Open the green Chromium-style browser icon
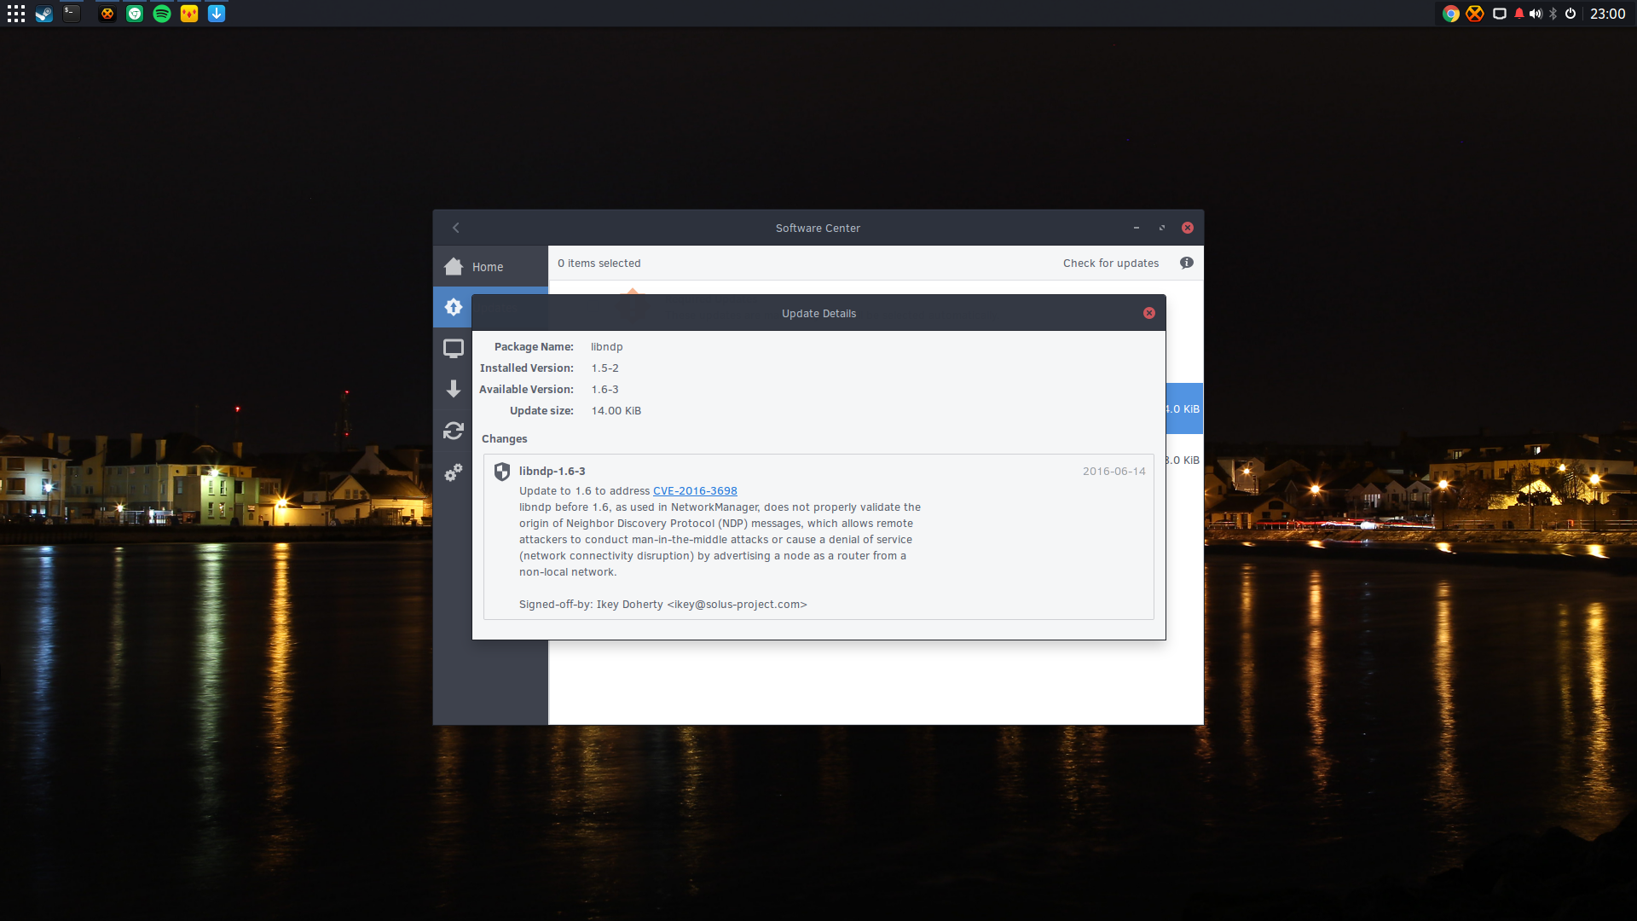The height and width of the screenshot is (921, 1637). tap(135, 14)
